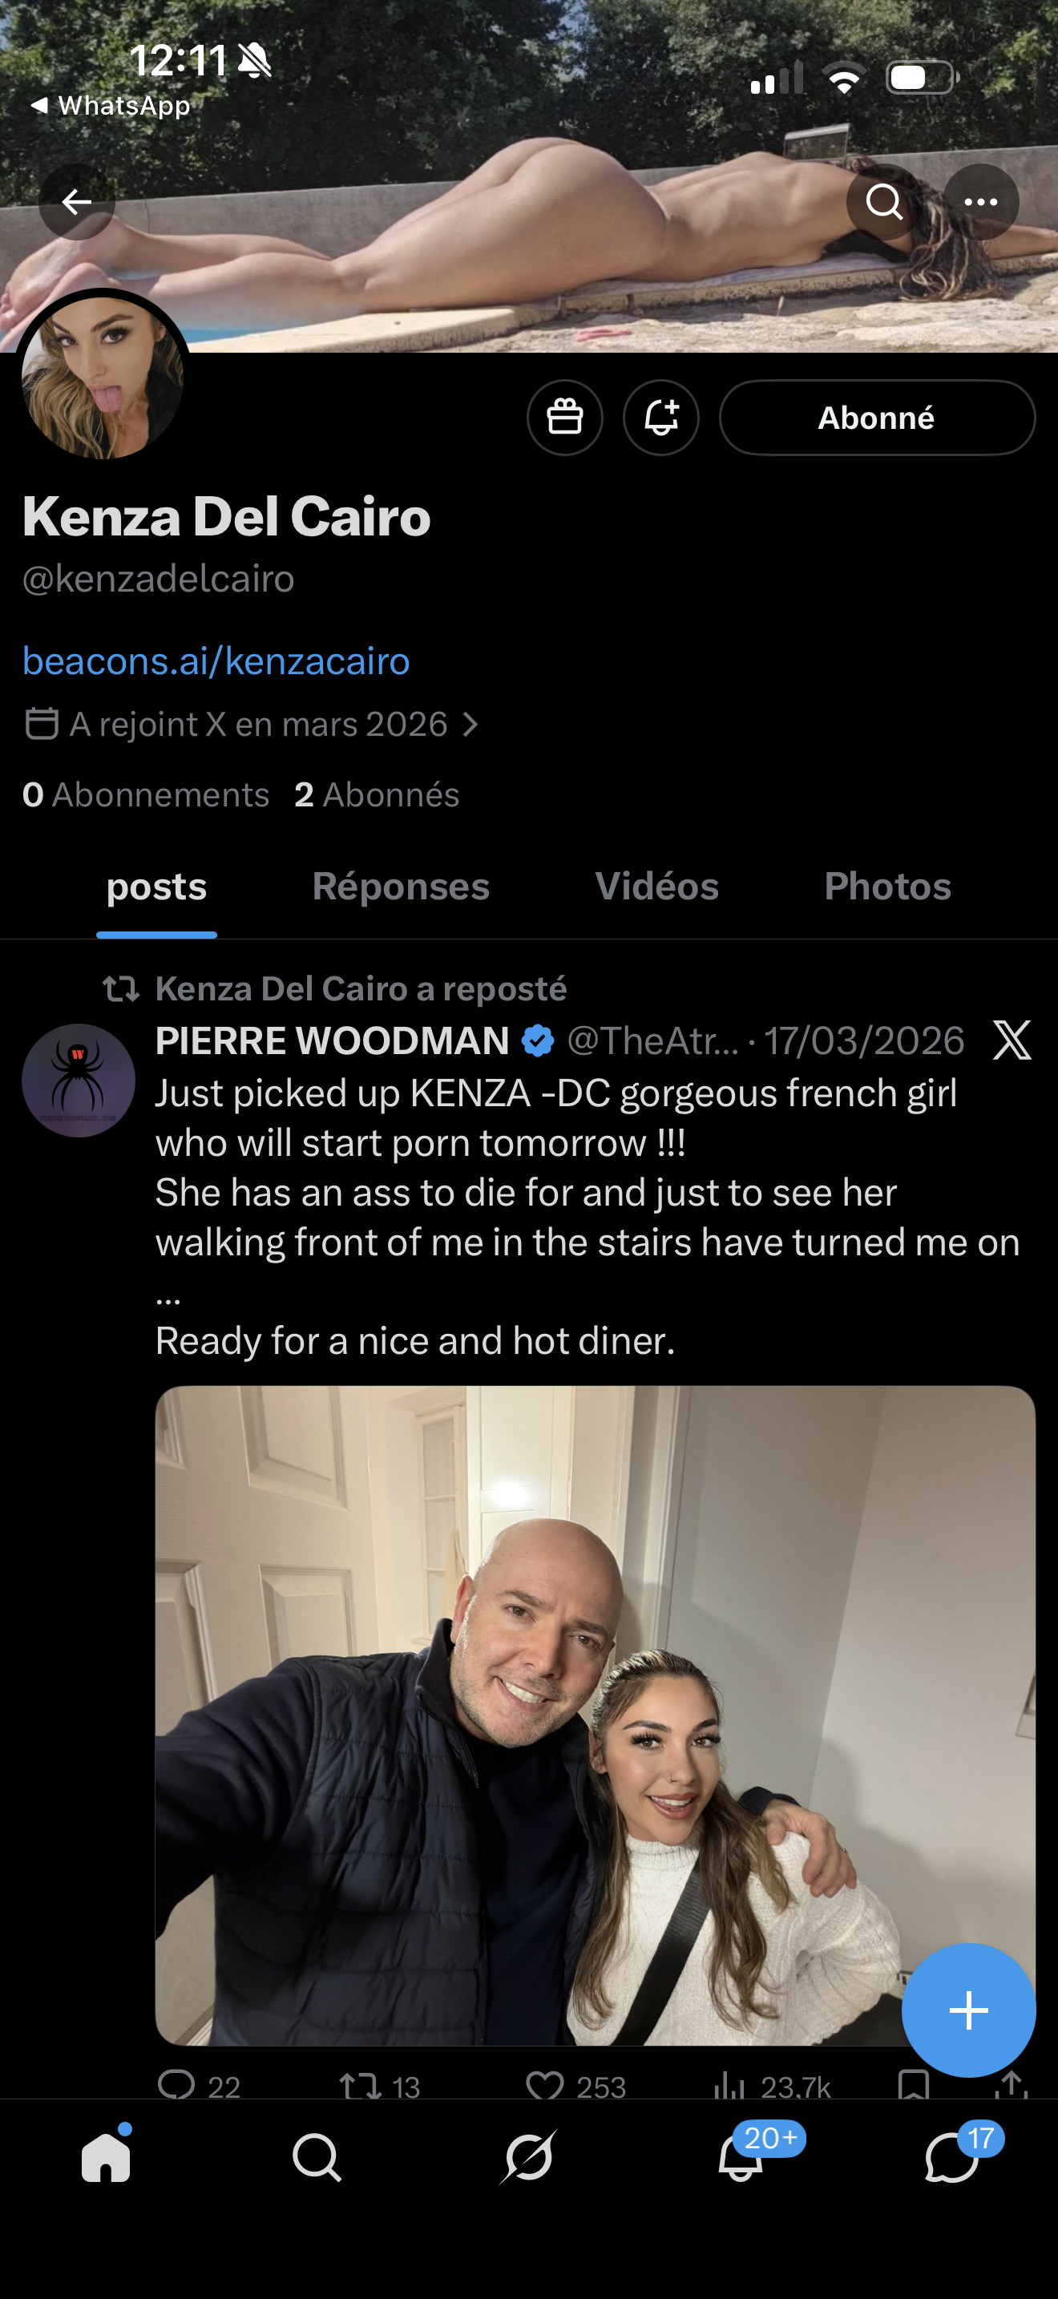Viewport: 1058px width, 2299px height.
Task: Open notifications bell with 20+ badge
Action: [x=741, y=2158]
